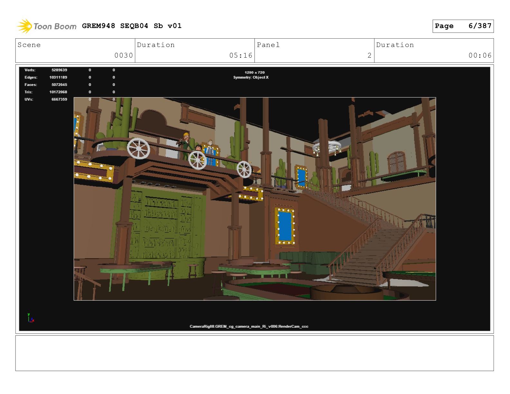Click the 'Symmetry: Object X' heads-up text

click(x=251, y=77)
